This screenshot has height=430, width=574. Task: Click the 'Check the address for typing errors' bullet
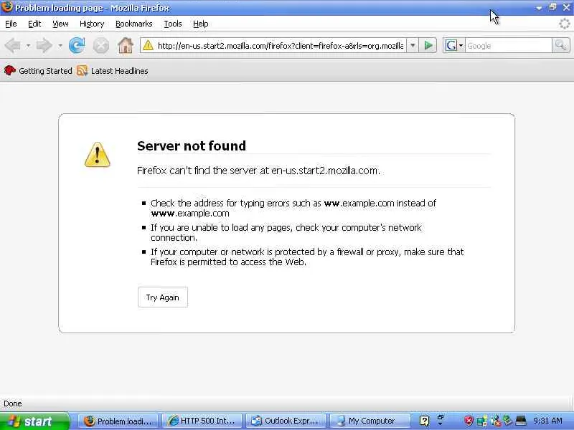pyautogui.click(x=293, y=208)
